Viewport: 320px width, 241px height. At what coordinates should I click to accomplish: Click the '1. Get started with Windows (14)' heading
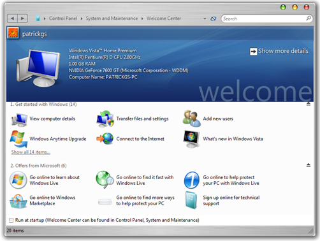point(43,104)
